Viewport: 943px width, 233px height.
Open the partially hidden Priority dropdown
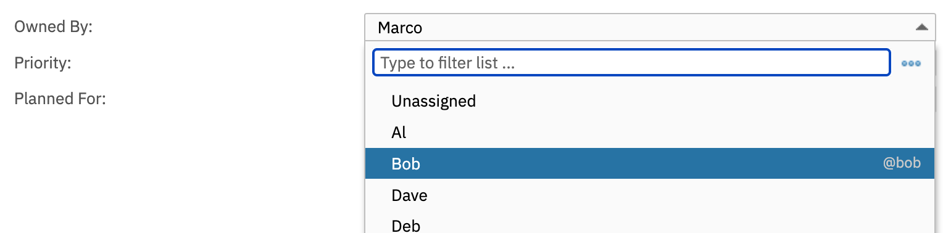point(937,63)
